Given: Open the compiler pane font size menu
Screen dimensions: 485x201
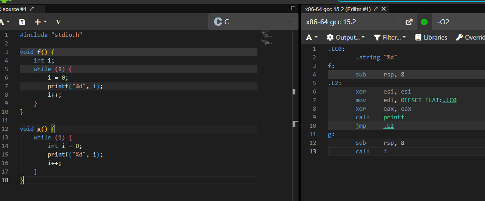Looking at the screenshot, I should pyautogui.click(x=312, y=37).
